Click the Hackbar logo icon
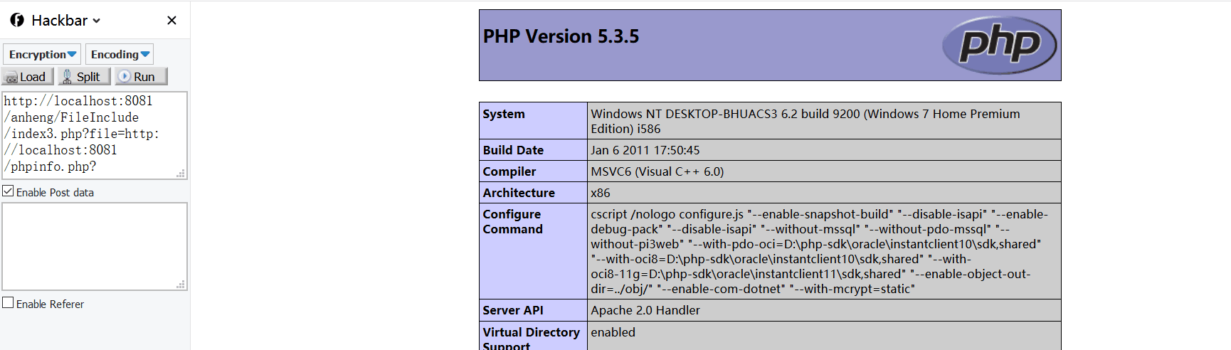 pos(17,20)
